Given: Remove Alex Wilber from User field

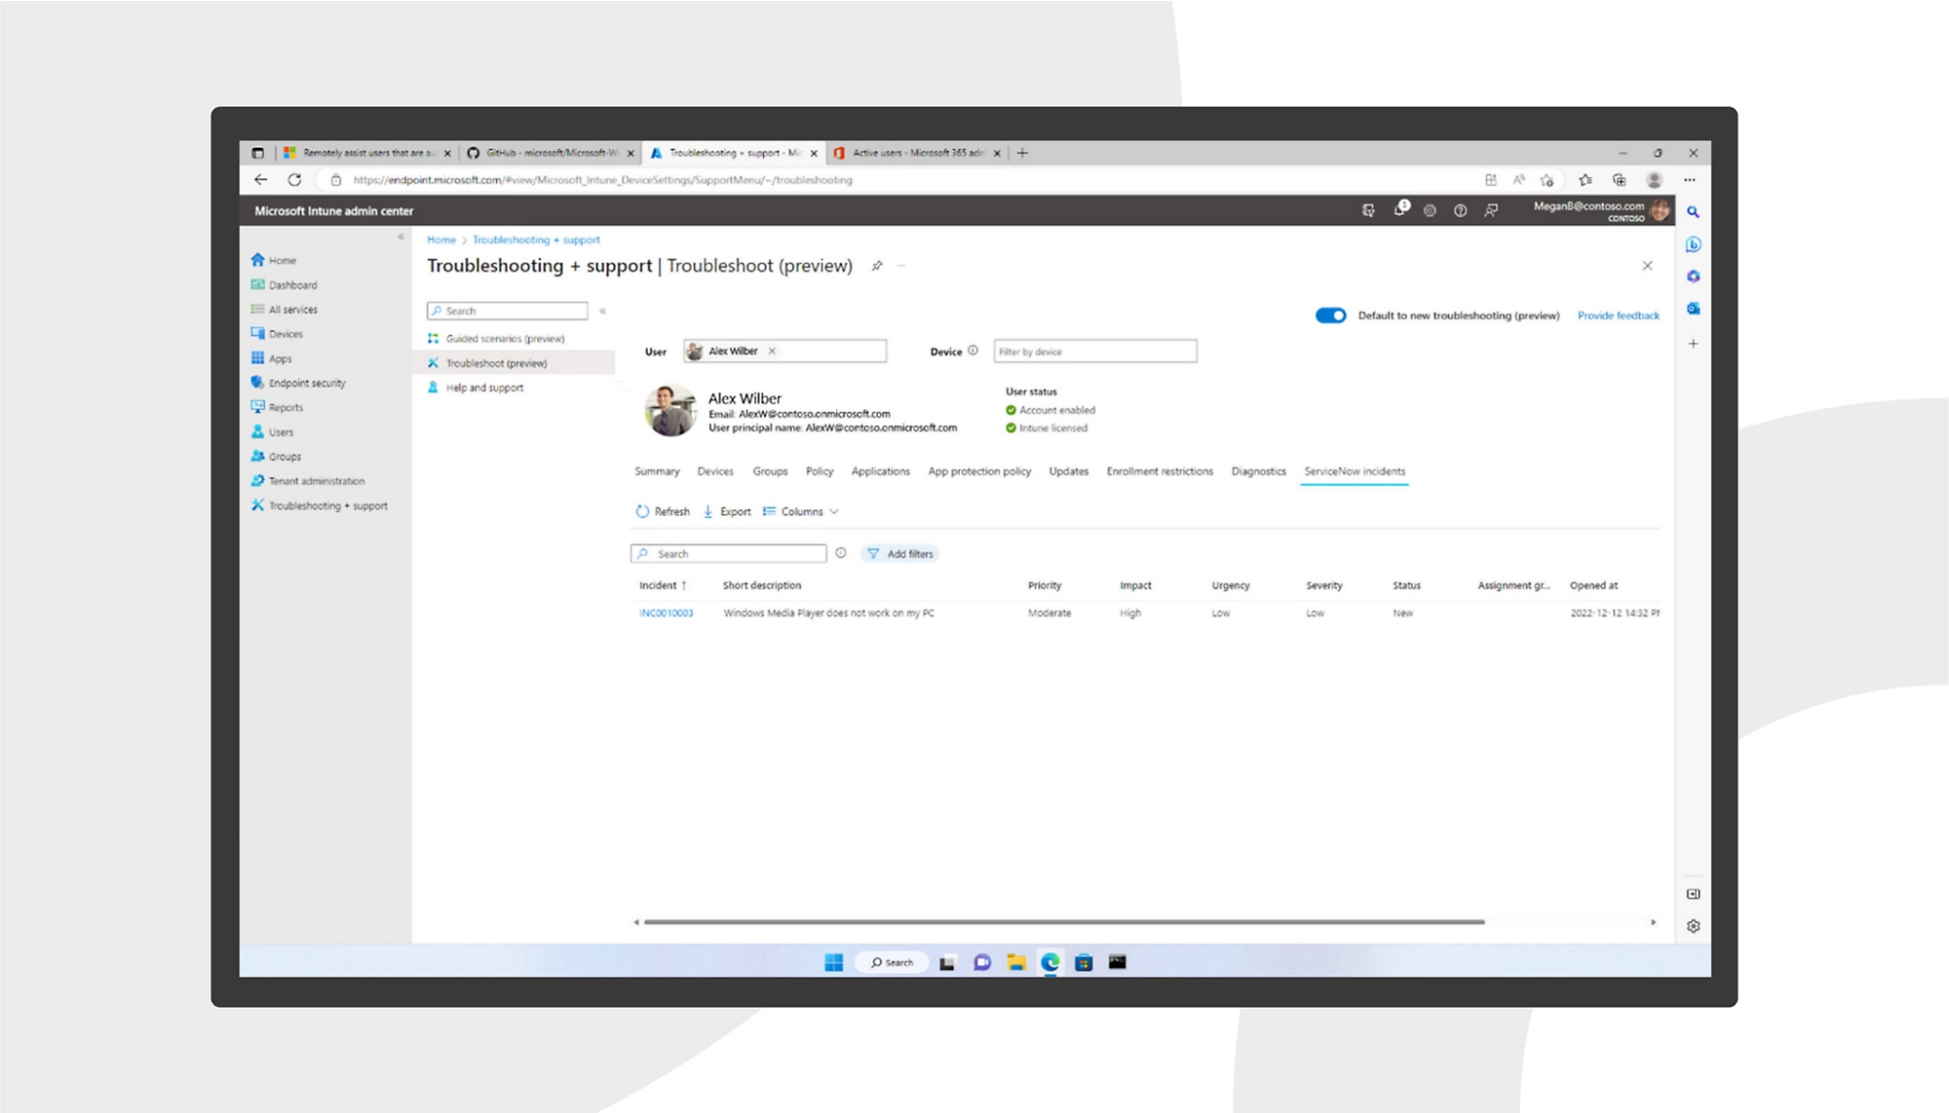Looking at the screenshot, I should point(772,352).
